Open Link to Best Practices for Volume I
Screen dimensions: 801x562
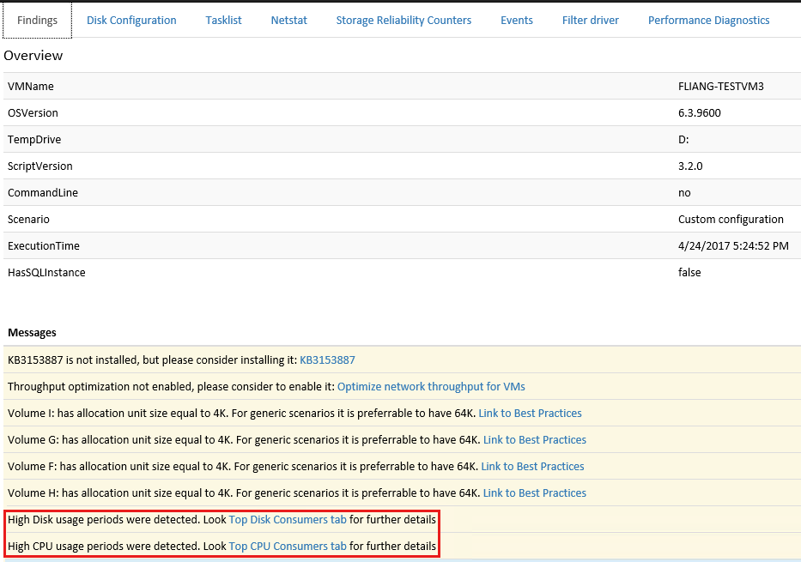(530, 413)
